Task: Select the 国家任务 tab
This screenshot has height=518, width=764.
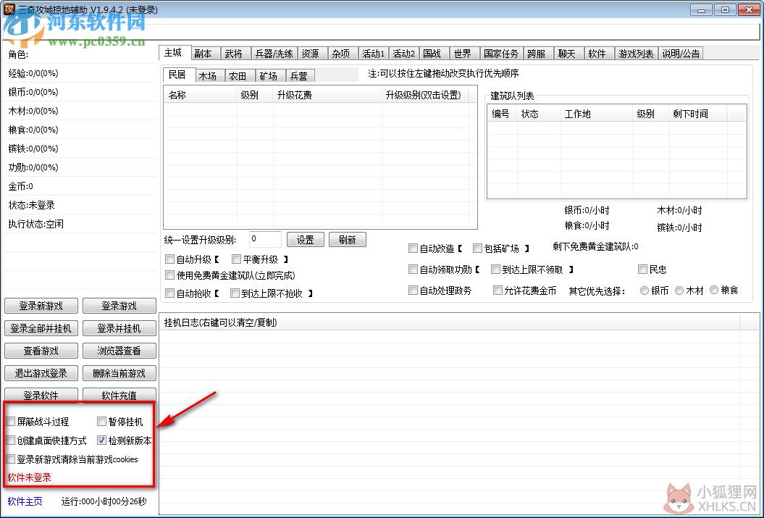Action: 501,54
